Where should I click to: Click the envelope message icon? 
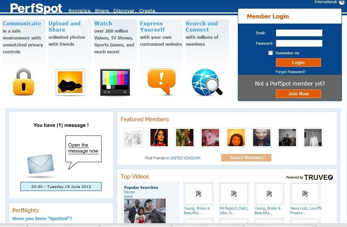[x=41, y=164]
